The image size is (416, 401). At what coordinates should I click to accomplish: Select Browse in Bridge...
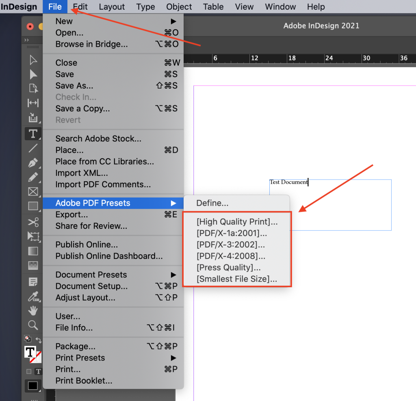[x=113, y=44]
